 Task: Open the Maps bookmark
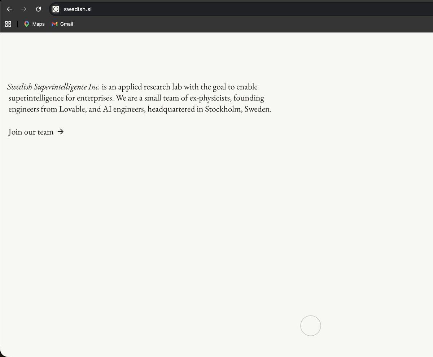pyautogui.click(x=34, y=24)
